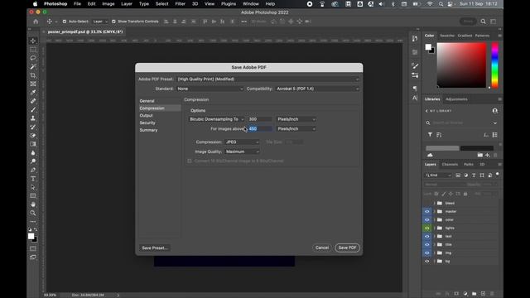The image size is (530, 298).
Task: Open the Summary section in PDF dialog
Action: (x=148, y=130)
